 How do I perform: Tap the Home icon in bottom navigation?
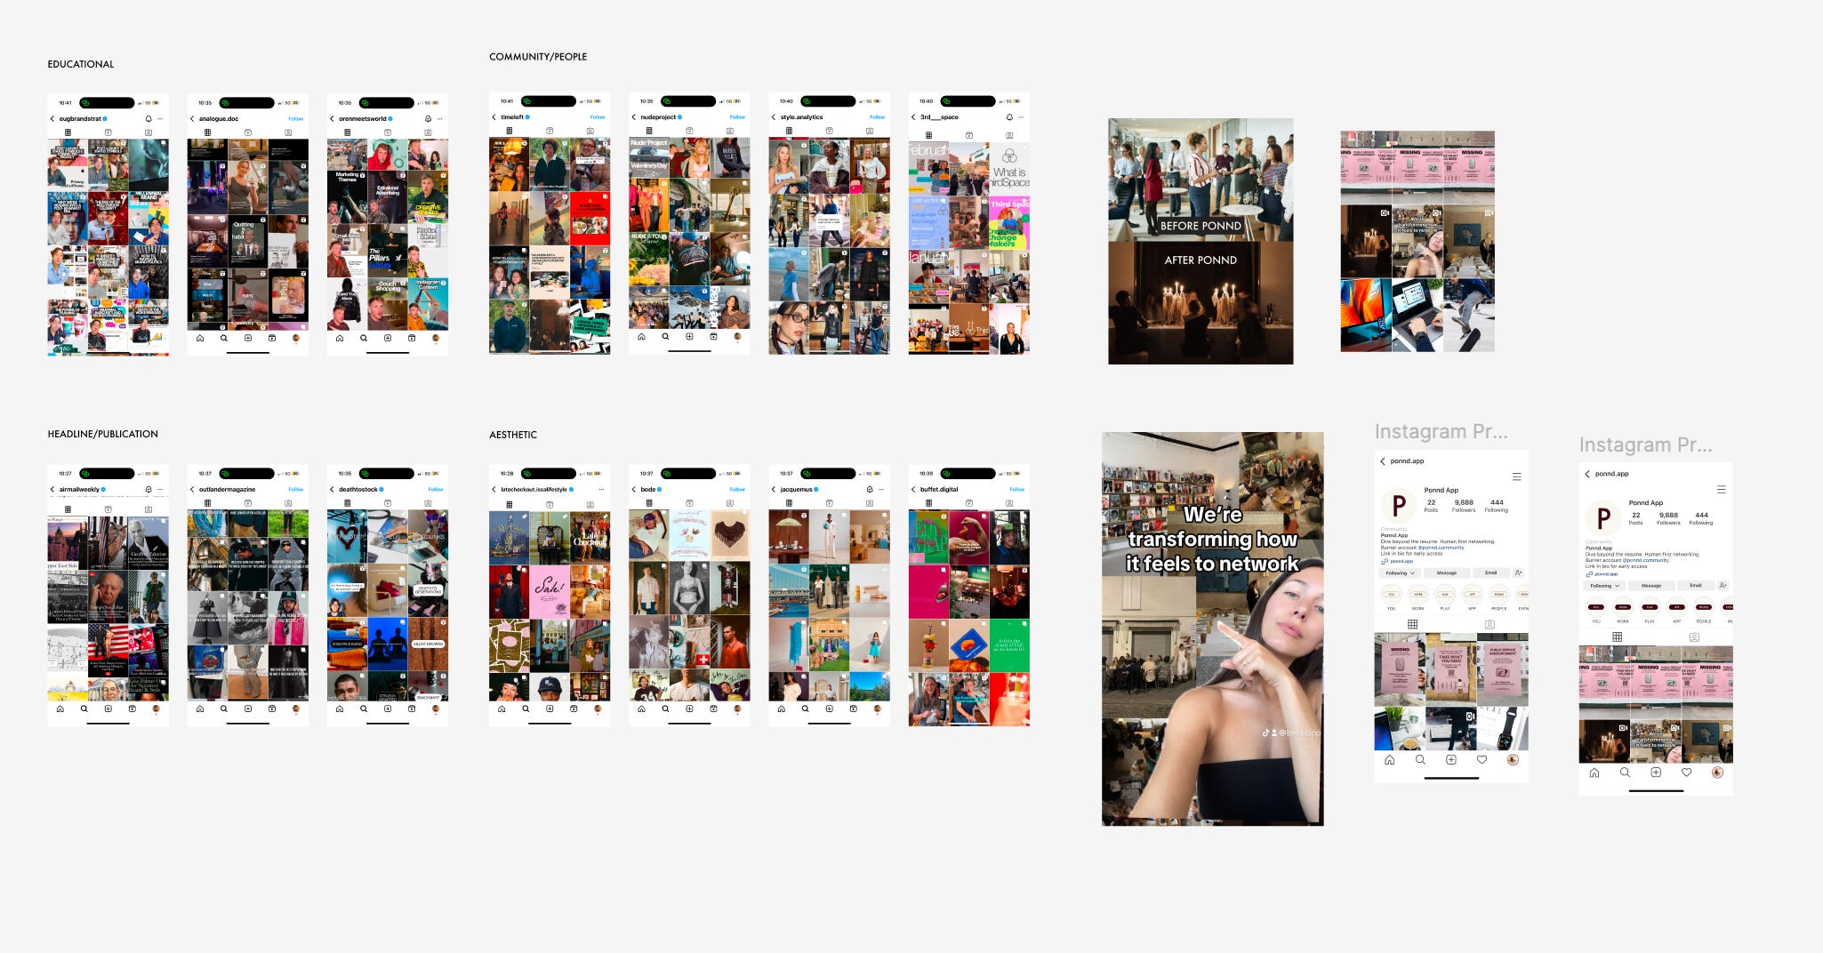(1389, 759)
